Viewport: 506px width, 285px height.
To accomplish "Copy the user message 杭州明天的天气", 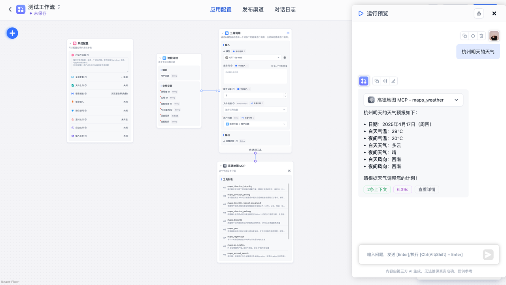I will [464, 36].
